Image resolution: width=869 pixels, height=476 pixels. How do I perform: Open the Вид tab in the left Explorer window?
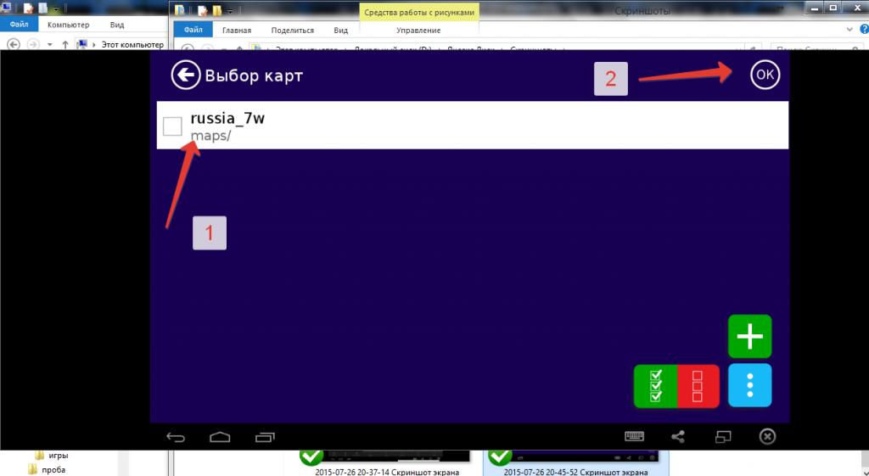(117, 25)
